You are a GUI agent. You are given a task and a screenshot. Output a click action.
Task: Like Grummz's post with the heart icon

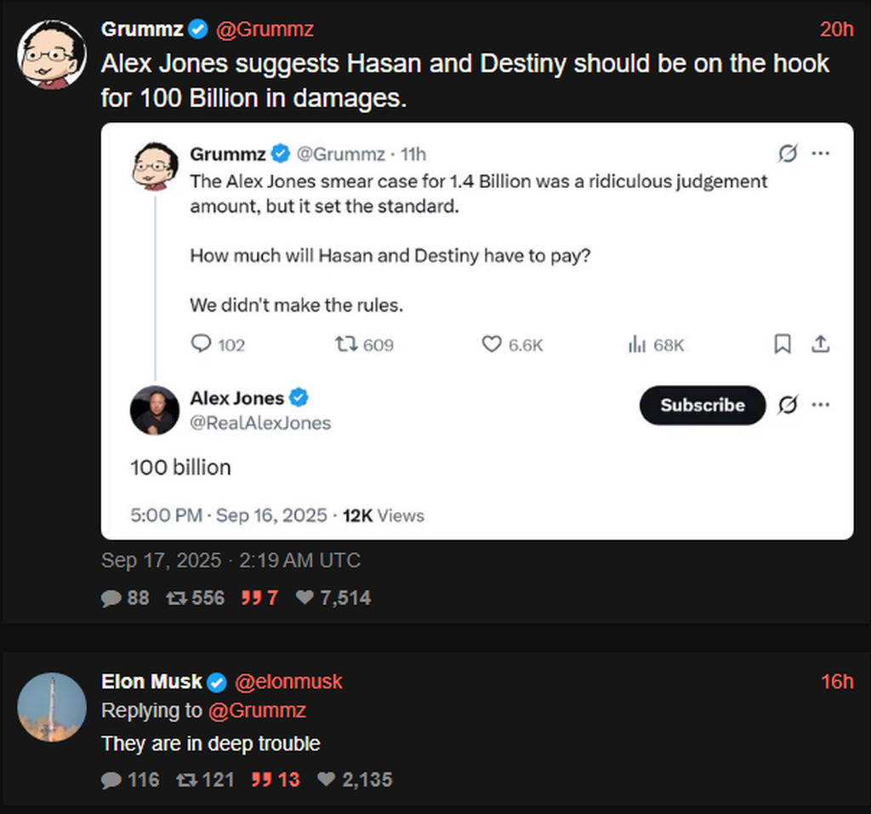pos(305,598)
